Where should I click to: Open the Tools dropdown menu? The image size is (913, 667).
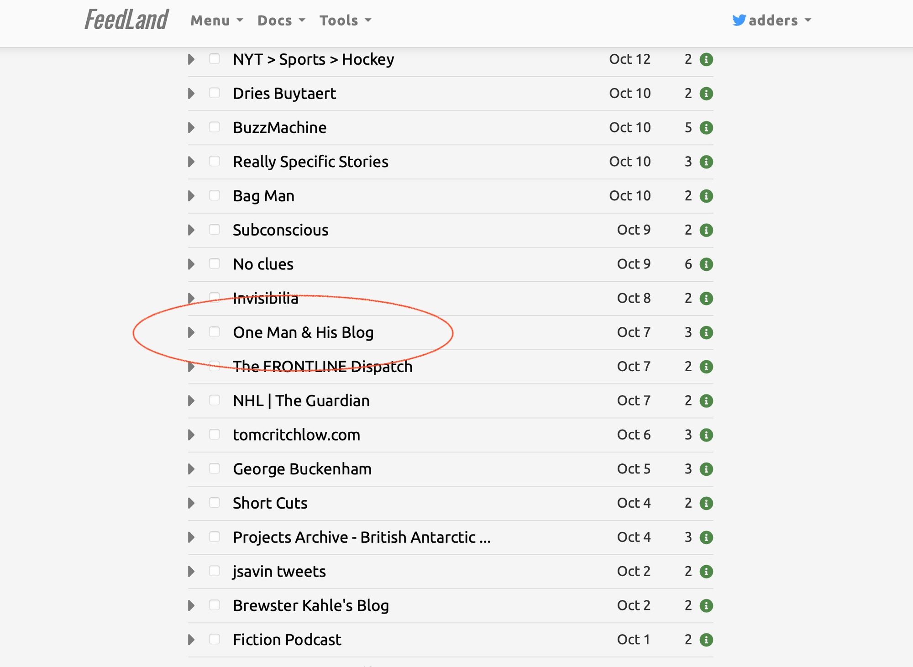(x=345, y=21)
